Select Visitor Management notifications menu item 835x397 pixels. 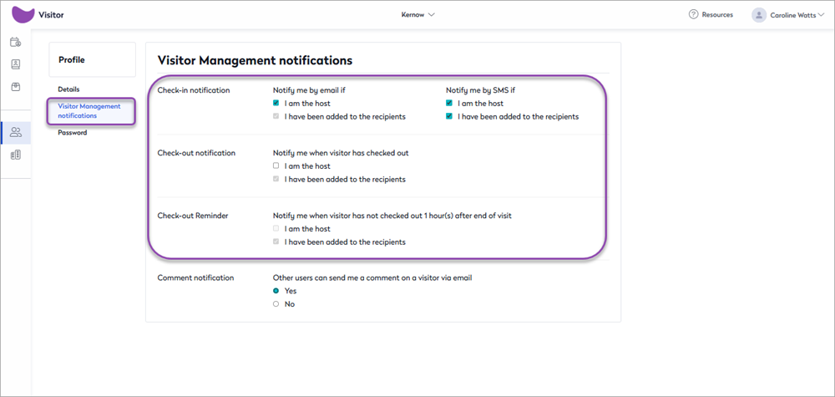pyautogui.click(x=89, y=111)
